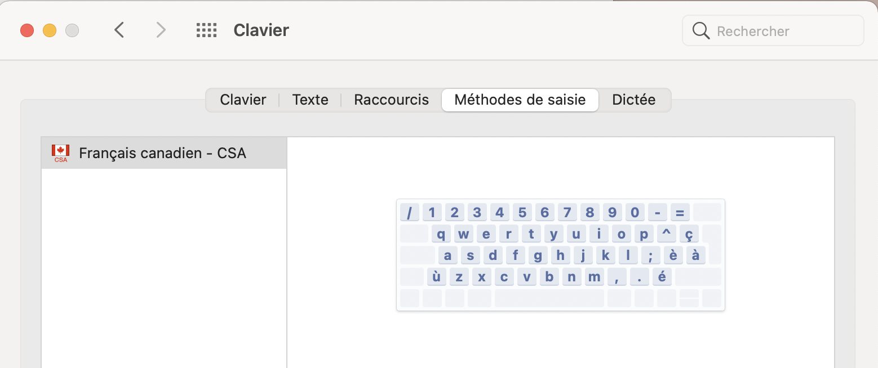
Task: Click the ù key on keyboard preview
Action: pos(436,277)
